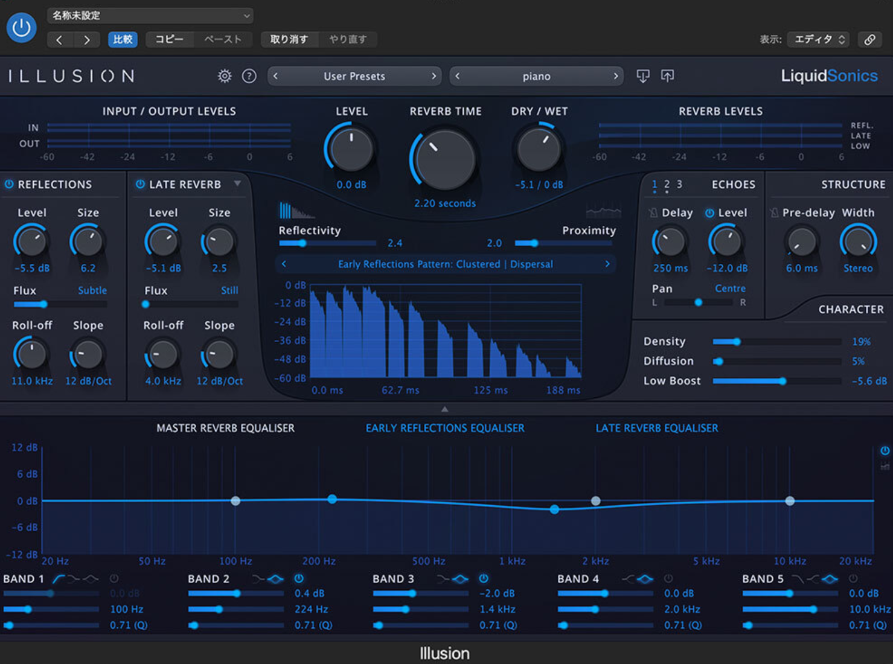Toggle the Echoes Level power button
The width and height of the screenshot is (893, 664).
(709, 212)
